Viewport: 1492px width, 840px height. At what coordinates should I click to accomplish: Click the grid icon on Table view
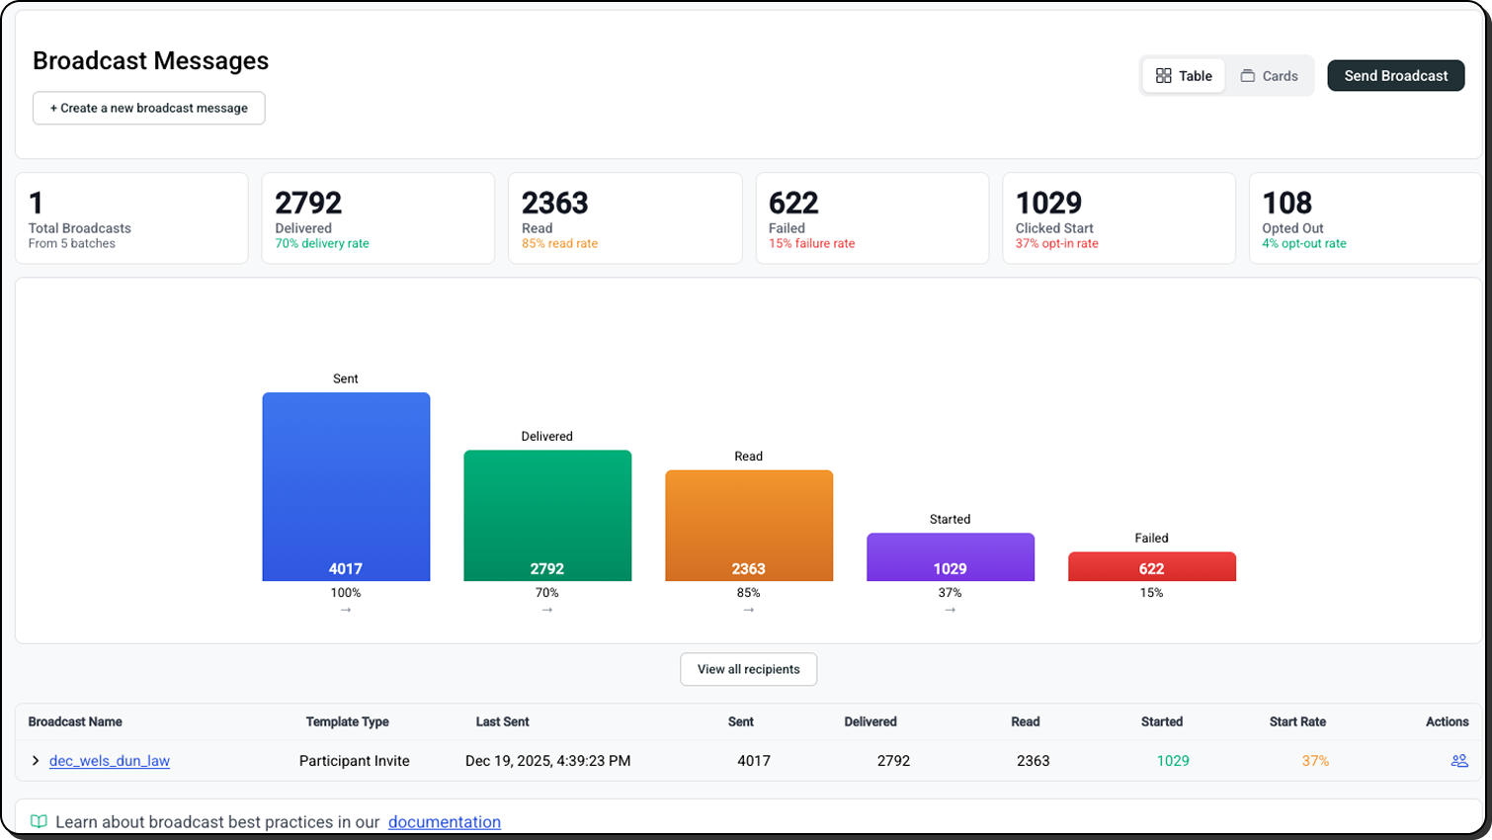tap(1163, 76)
